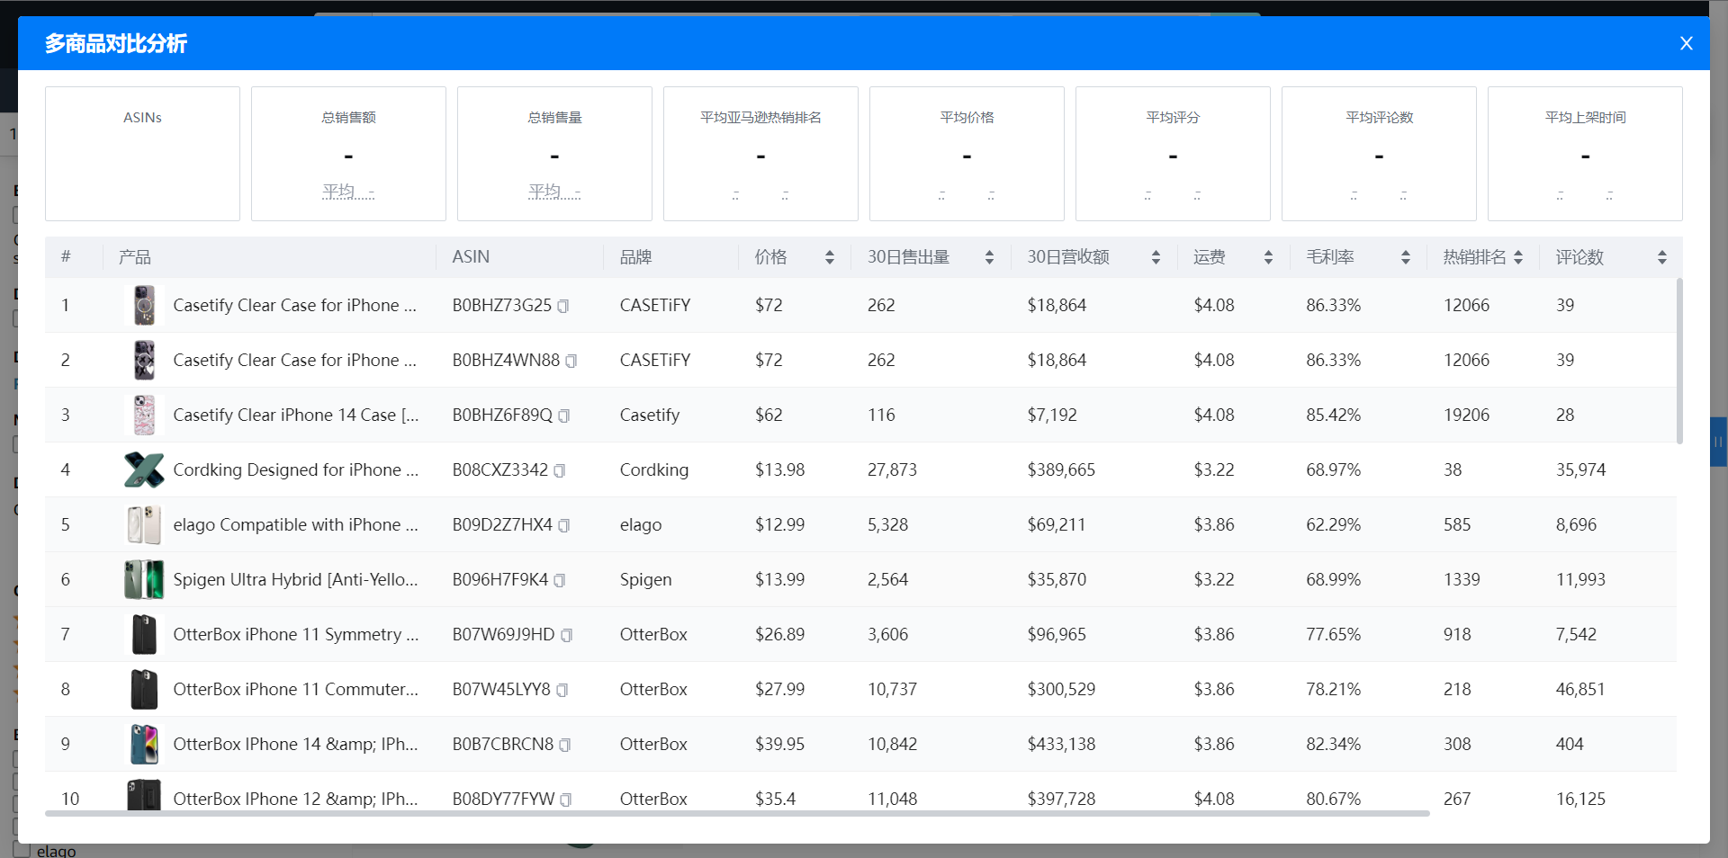This screenshot has width=1728, height=858.
Task: Click copy icon next to B07W69J9HD
Action: click(567, 636)
